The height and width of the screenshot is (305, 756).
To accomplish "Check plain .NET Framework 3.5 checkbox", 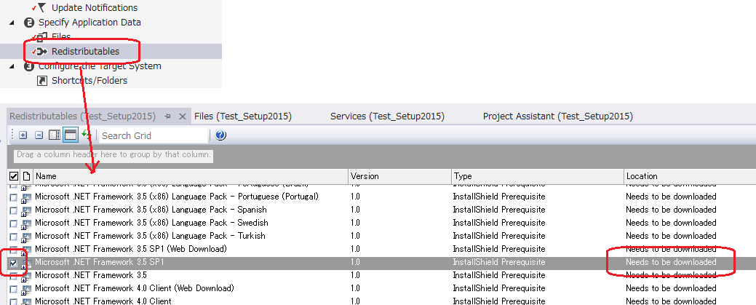I will (14, 277).
